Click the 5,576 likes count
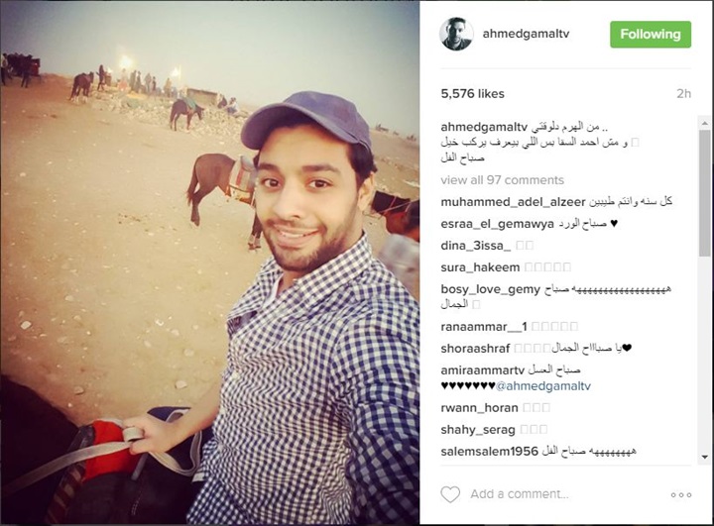 472,94
